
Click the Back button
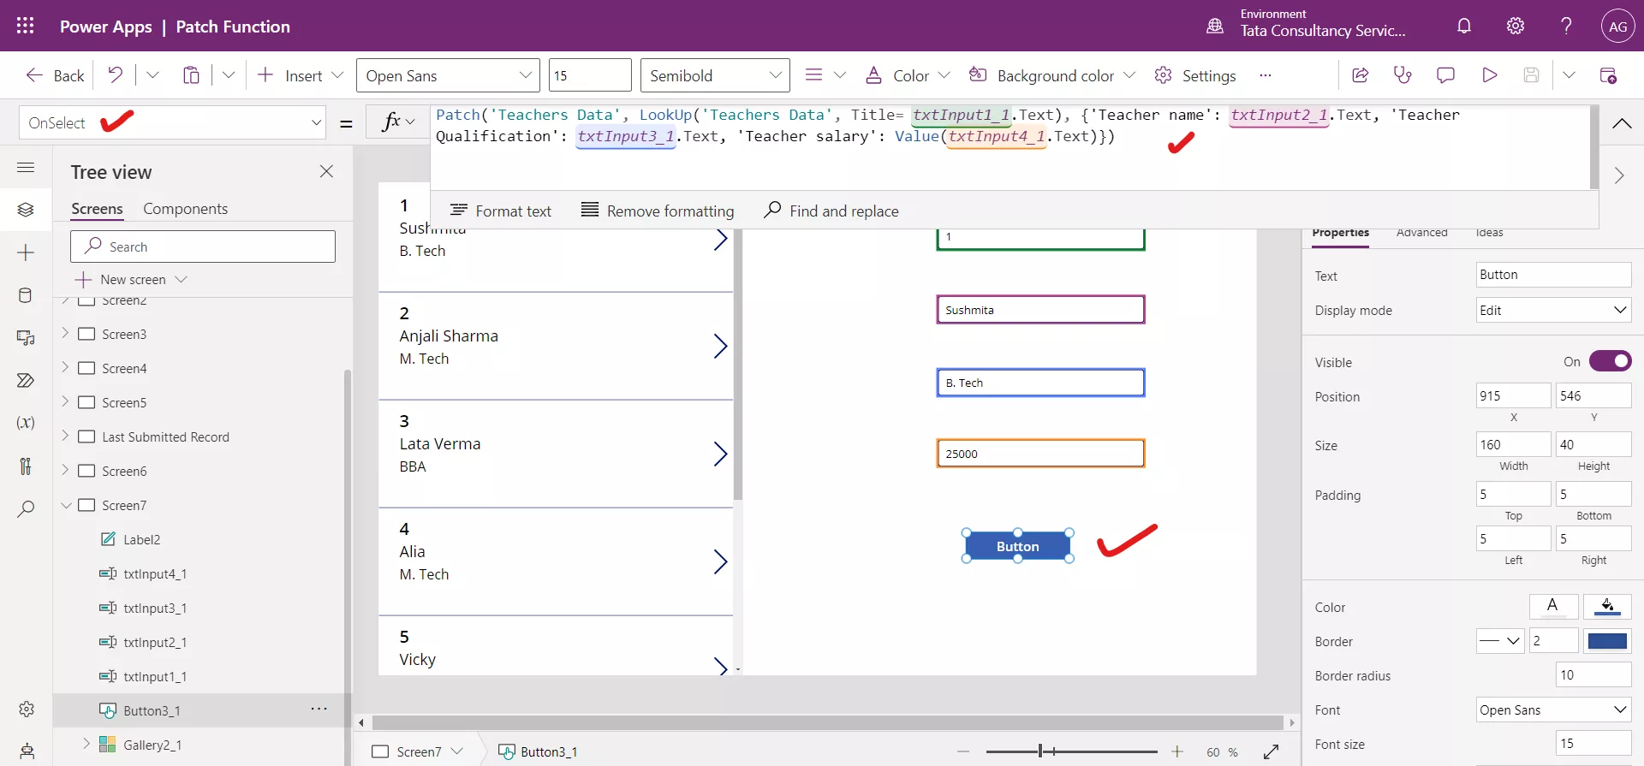(55, 75)
